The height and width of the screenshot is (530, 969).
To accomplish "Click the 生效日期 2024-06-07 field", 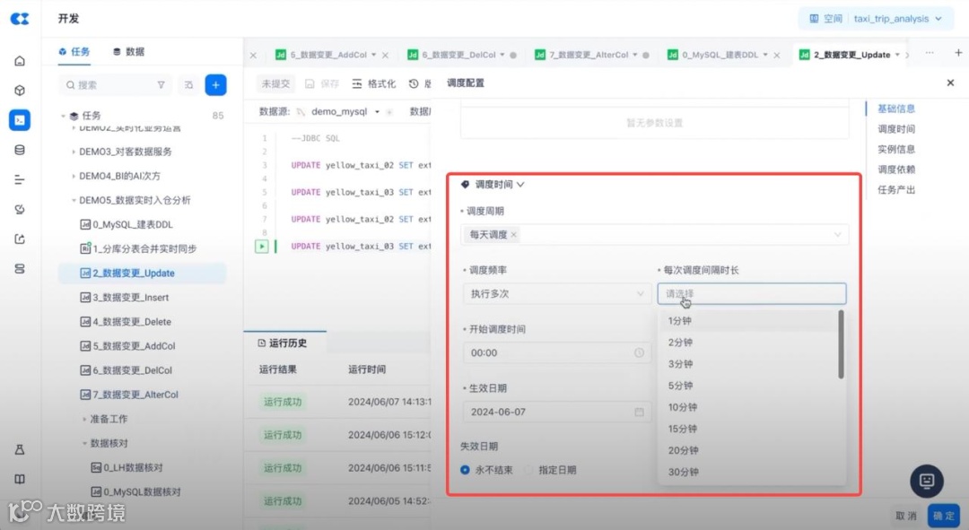I will click(x=557, y=412).
